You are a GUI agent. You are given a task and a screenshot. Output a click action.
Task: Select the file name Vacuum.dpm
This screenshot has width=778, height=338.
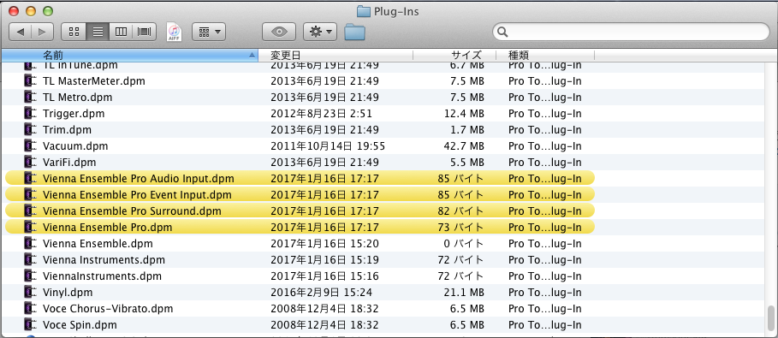click(75, 146)
